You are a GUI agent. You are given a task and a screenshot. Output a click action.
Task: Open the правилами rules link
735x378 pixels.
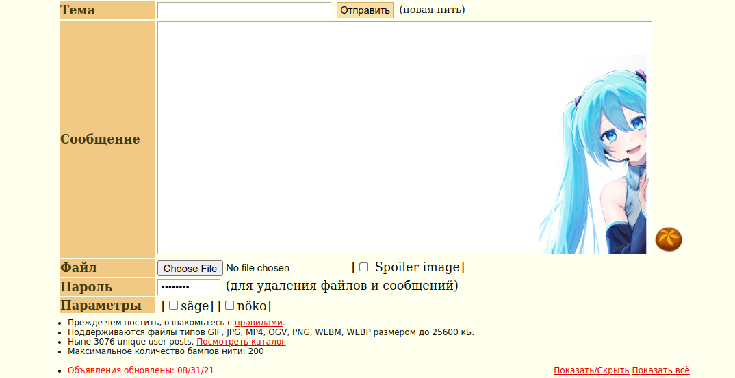pyautogui.click(x=258, y=323)
